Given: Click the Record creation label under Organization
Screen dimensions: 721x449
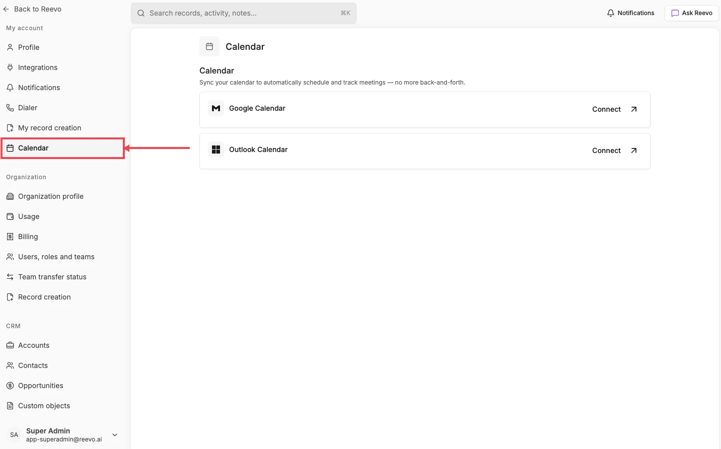Looking at the screenshot, I should point(44,297).
